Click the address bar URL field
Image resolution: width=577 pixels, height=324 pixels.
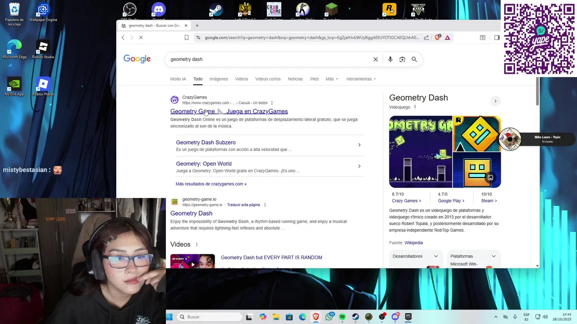coord(311,38)
